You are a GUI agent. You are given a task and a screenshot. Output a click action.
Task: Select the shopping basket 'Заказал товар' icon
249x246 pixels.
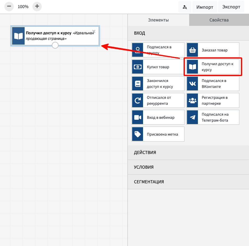coord(193,50)
